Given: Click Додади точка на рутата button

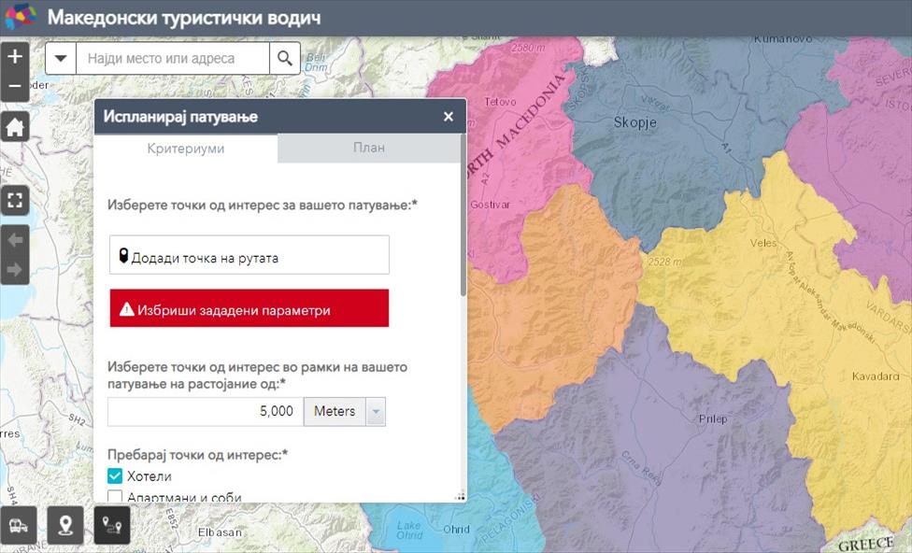Looking at the screenshot, I should tap(249, 255).
